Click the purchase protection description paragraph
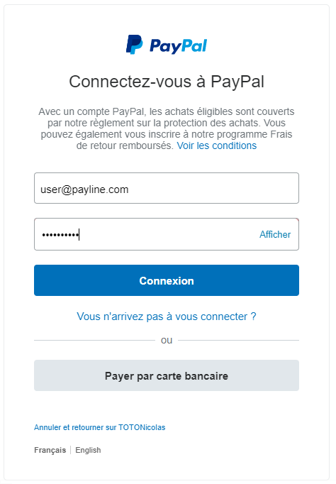The width and height of the screenshot is (336, 484). 167,128
